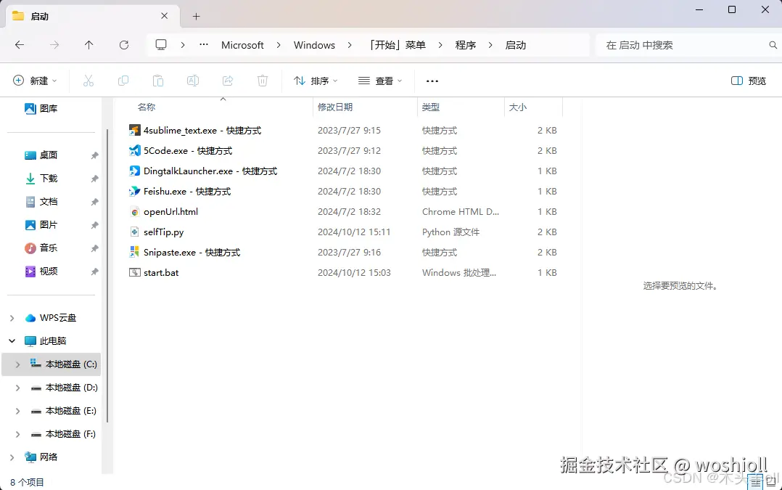Click the Up arrow navigation icon

tap(89, 44)
